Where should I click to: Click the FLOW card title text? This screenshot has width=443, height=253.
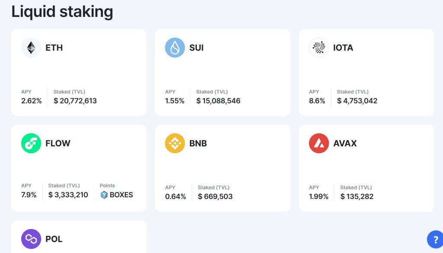[x=58, y=143]
